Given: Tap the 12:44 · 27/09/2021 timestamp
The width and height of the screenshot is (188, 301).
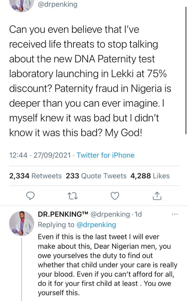Looking at the screenshot, I should click(40, 155).
